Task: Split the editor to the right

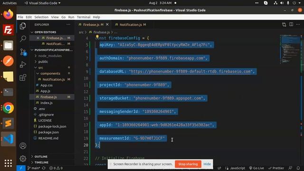Action: (x=291, y=24)
